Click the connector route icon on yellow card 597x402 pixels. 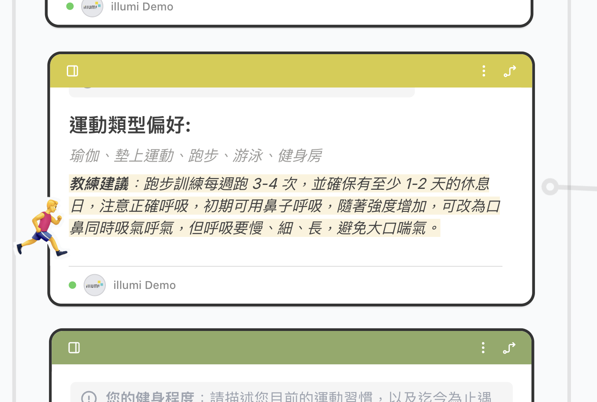pyautogui.click(x=510, y=71)
